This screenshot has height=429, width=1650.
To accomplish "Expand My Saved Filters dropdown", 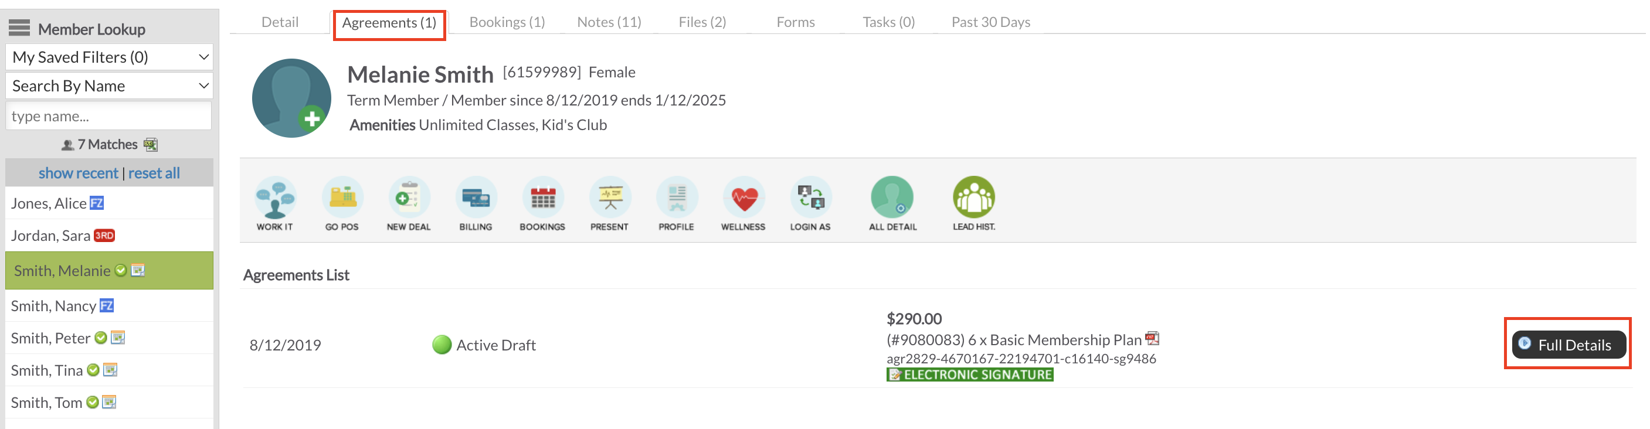I will click(109, 57).
